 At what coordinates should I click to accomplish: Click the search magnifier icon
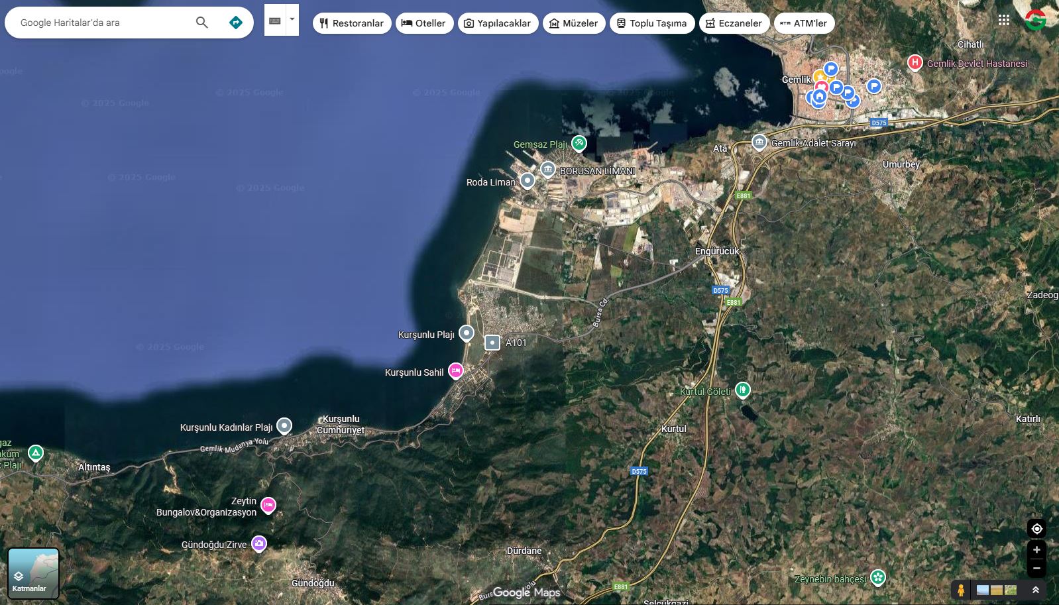[x=202, y=23]
